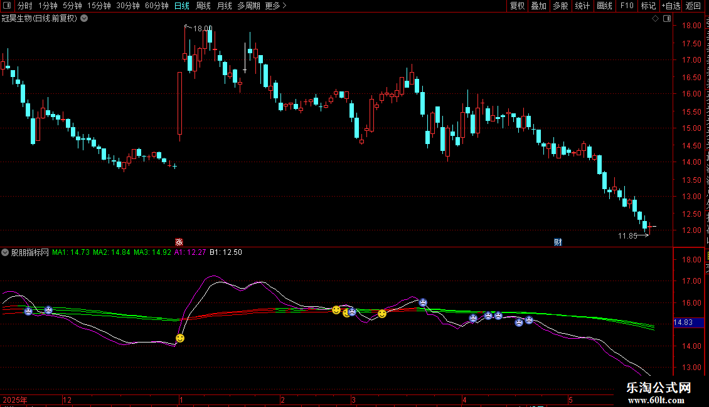Viewport: 709px width, 407px height.
Task: Expand the 更多 periods menu
Action: [275, 6]
